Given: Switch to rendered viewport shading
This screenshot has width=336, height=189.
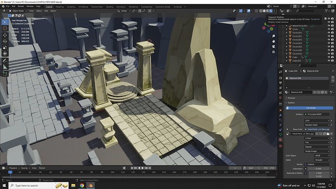Looking at the screenshot, I should pos(271,11).
